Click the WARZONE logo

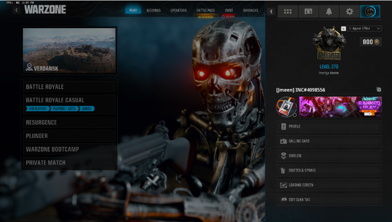pyautogui.click(x=45, y=10)
